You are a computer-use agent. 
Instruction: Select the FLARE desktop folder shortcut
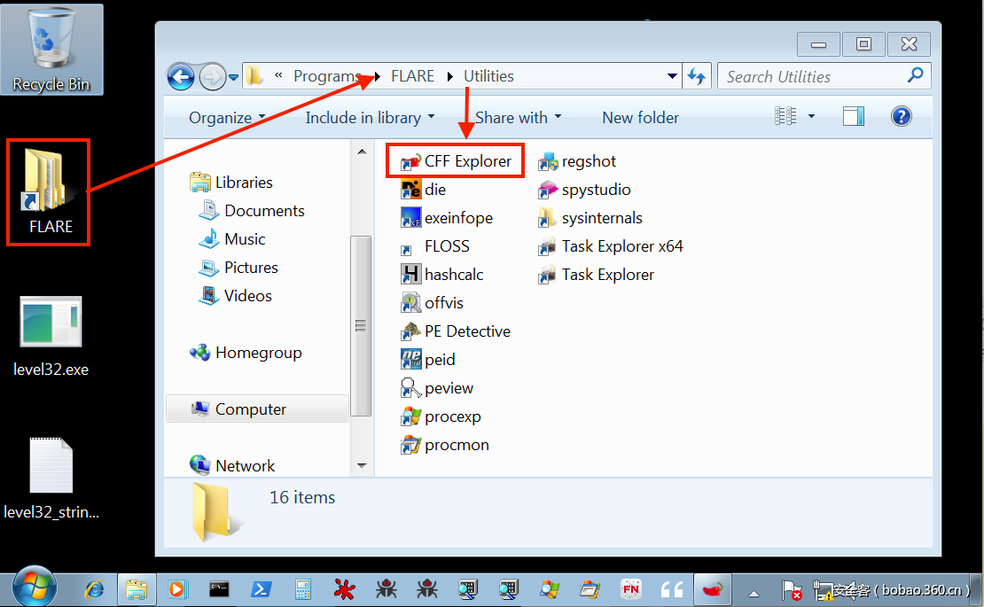click(49, 192)
